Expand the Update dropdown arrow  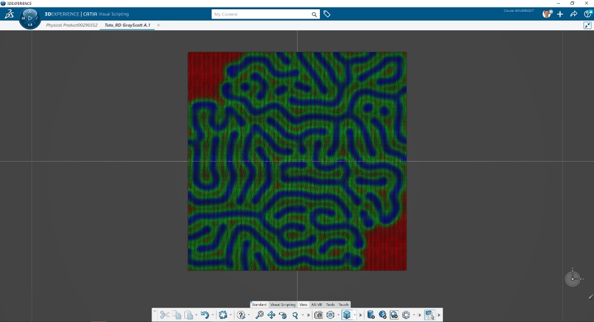(x=230, y=315)
